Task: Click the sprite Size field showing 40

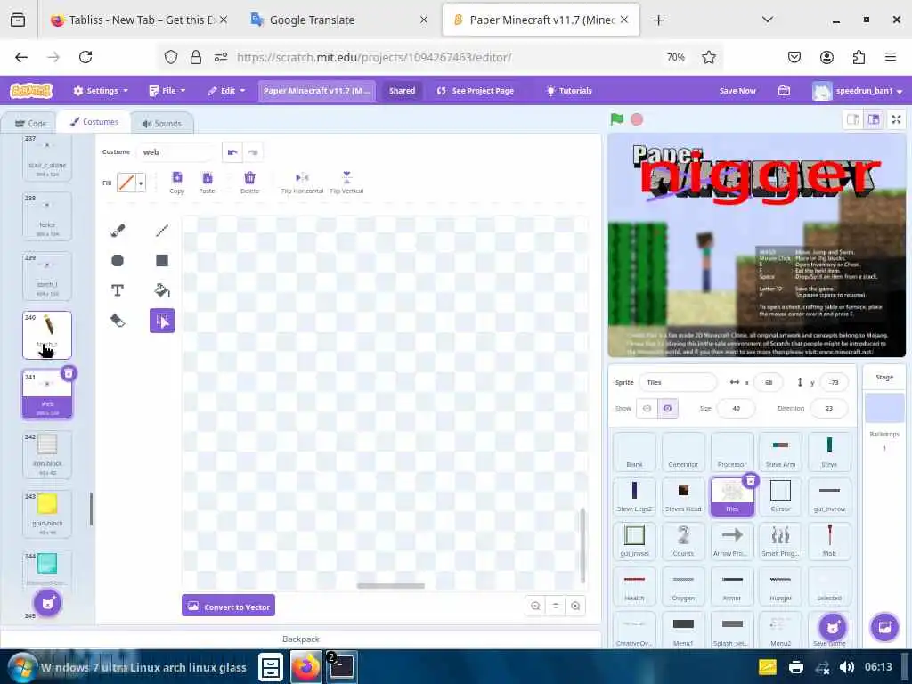Action: coord(736,408)
